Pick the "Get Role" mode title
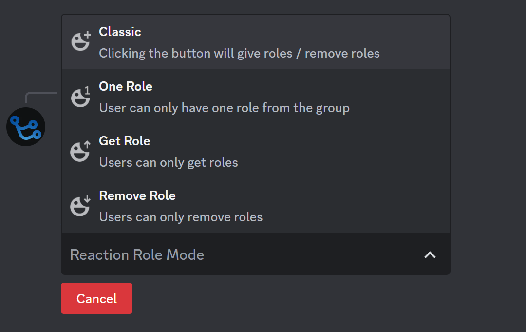 pos(125,141)
